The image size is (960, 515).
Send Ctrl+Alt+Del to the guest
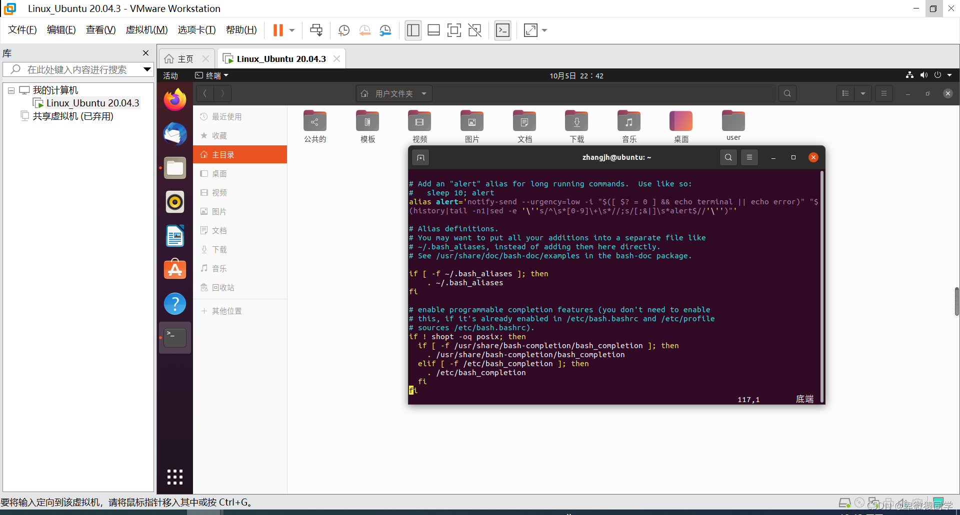316,30
